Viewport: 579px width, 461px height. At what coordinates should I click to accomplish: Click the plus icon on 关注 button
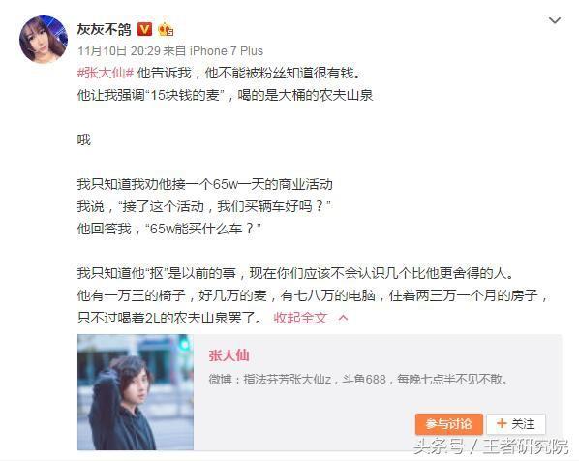pyautogui.click(x=502, y=423)
